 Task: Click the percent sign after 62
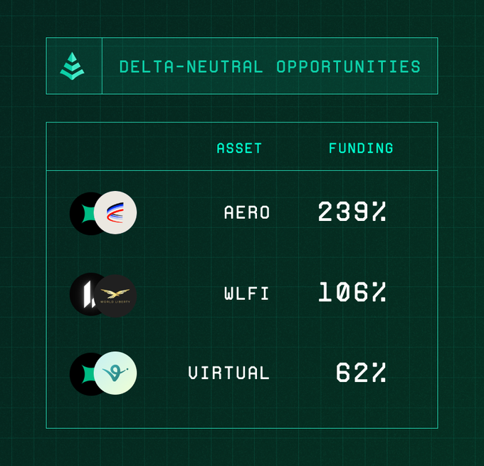(x=378, y=373)
